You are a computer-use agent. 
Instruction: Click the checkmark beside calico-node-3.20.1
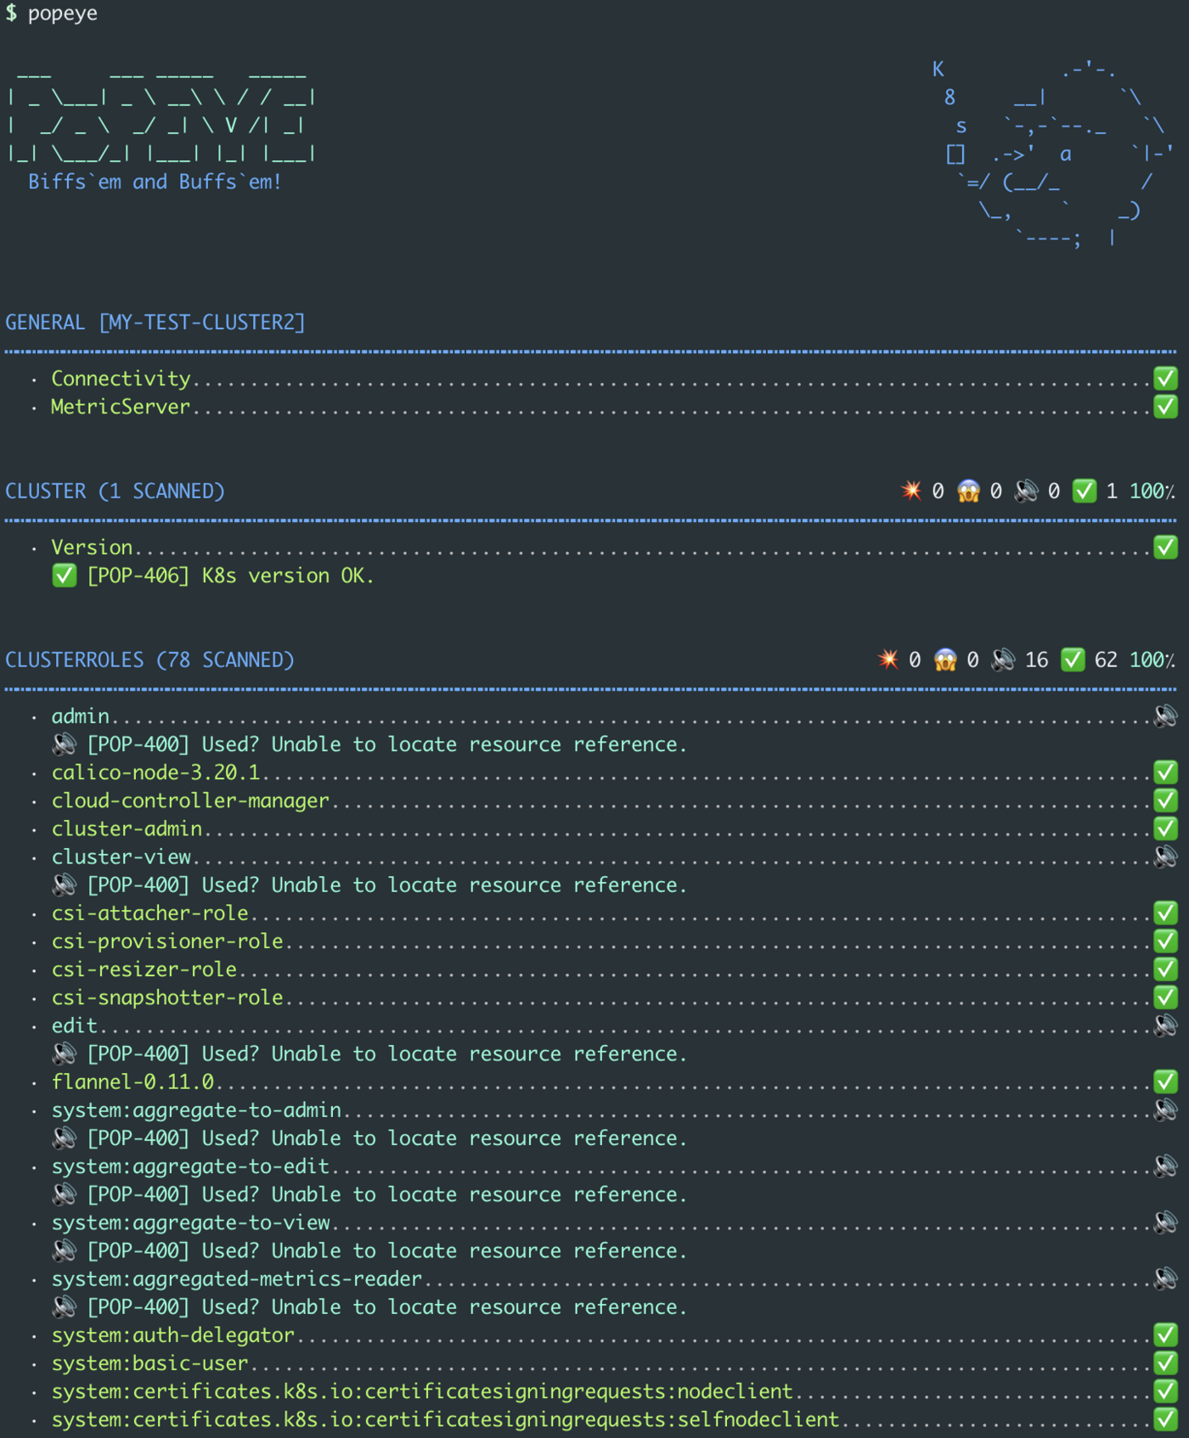tap(1165, 772)
